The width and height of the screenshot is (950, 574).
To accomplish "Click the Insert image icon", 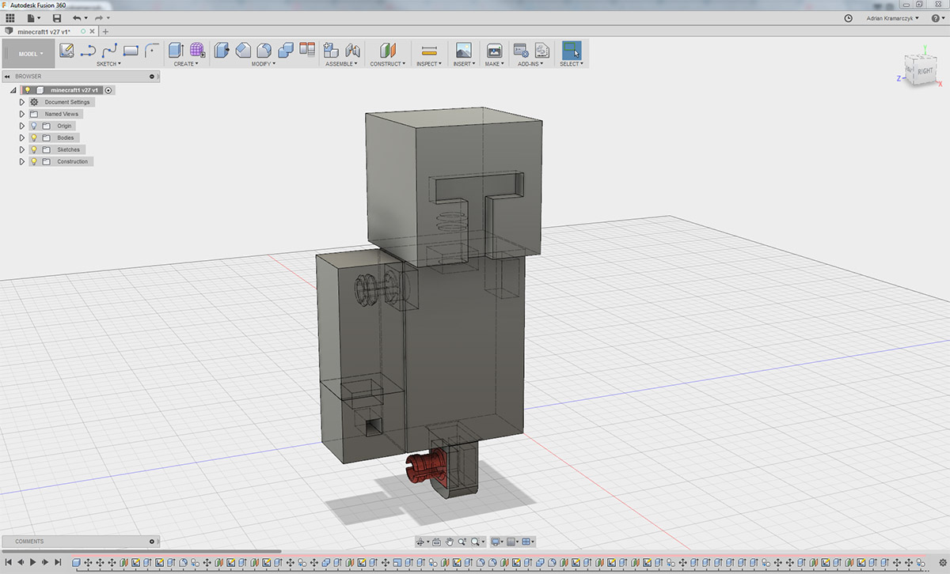I will coord(463,51).
